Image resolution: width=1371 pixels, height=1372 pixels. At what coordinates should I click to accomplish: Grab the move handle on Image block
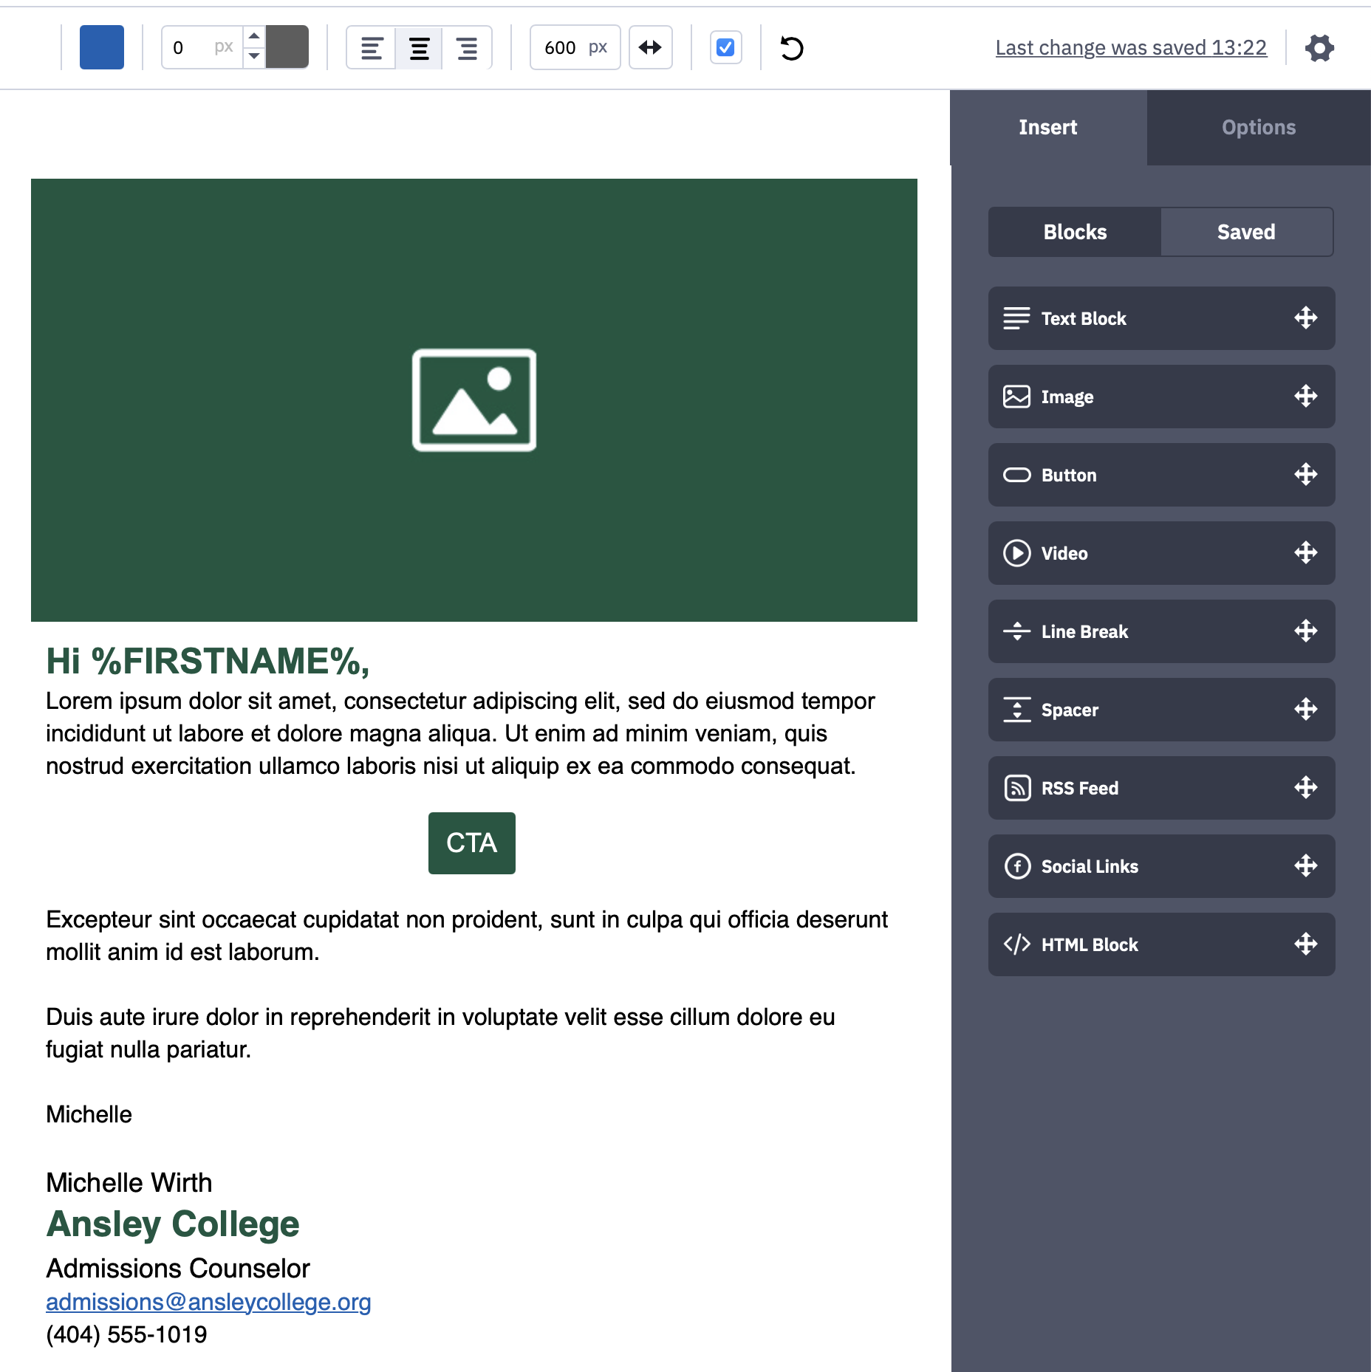pyautogui.click(x=1306, y=397)
